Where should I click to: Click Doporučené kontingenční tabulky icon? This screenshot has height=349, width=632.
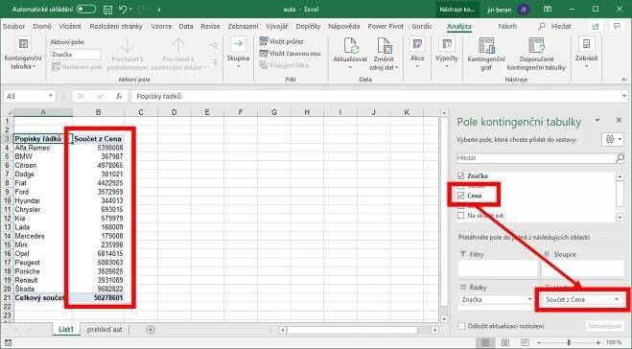[x=536, y=45]
